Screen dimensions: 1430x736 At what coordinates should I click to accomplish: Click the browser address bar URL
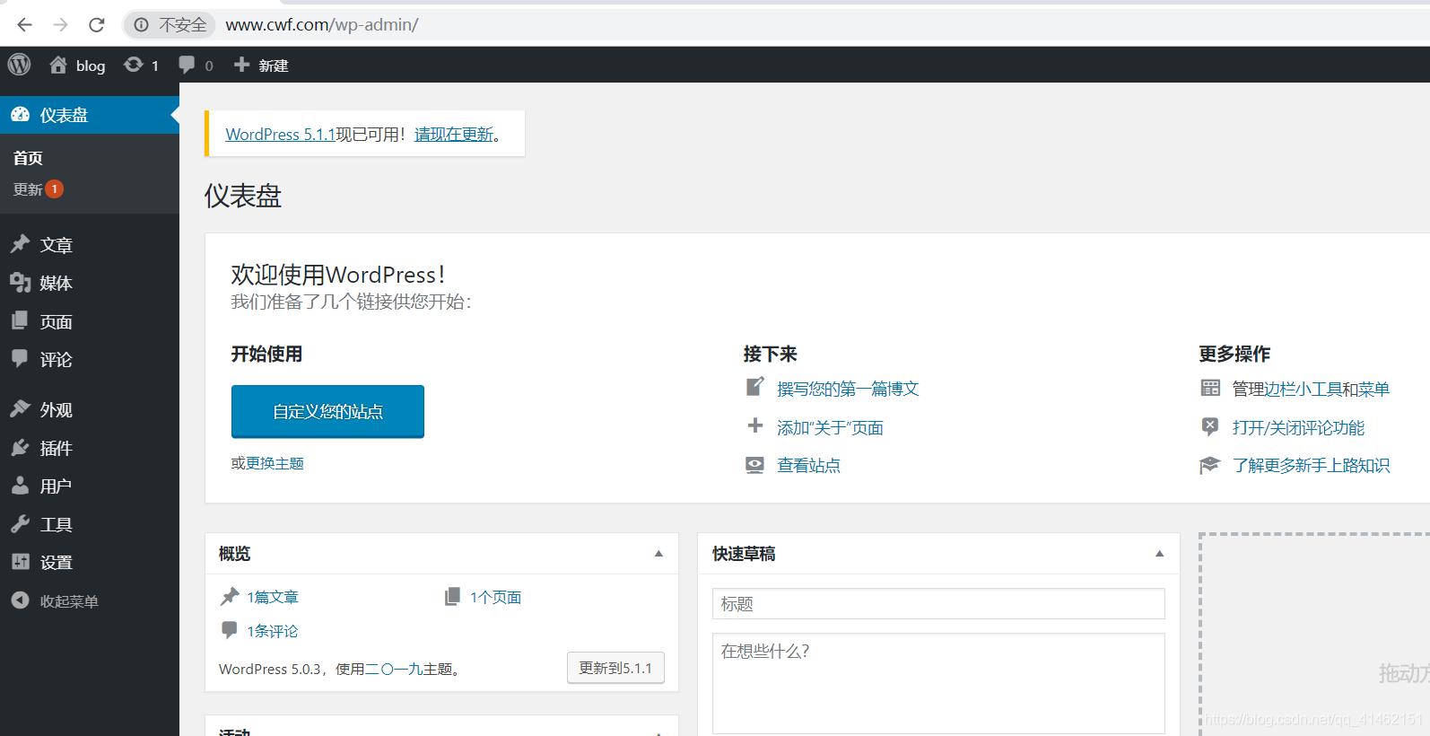click(x=321, y=24)
